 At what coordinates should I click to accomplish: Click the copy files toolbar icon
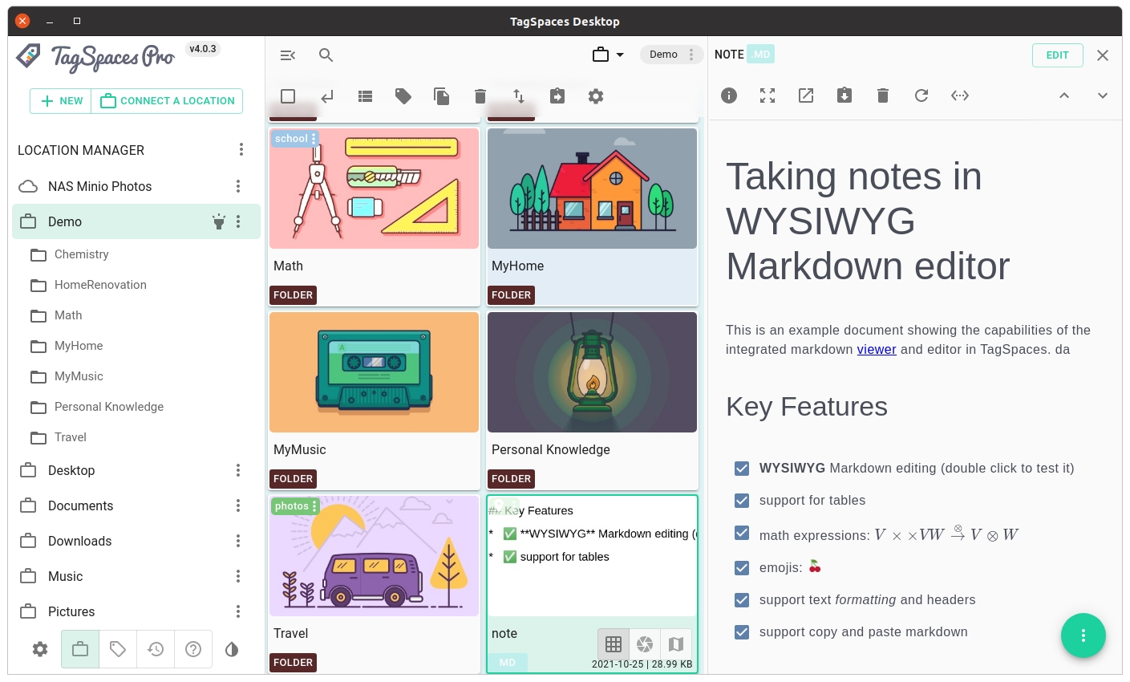(442, 96)
